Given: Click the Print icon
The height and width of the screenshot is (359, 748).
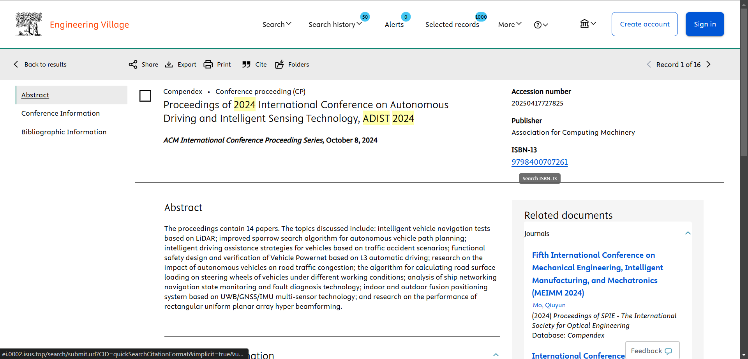Looking at the screenshot, I should pos(208,64).
